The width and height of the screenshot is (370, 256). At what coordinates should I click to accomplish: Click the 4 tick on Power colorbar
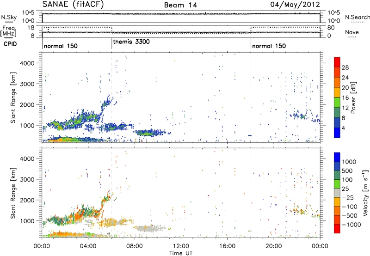point(344,128)
